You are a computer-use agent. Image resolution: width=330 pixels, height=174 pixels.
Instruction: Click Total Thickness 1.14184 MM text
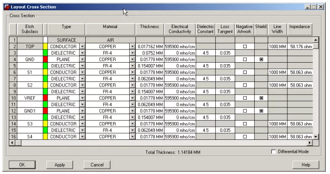(x=173, y=152)
